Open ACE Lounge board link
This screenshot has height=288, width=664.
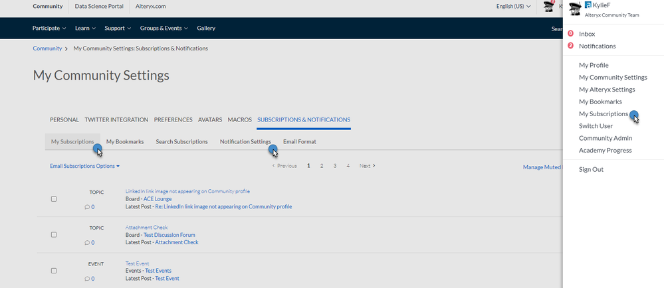pos(158,199)
